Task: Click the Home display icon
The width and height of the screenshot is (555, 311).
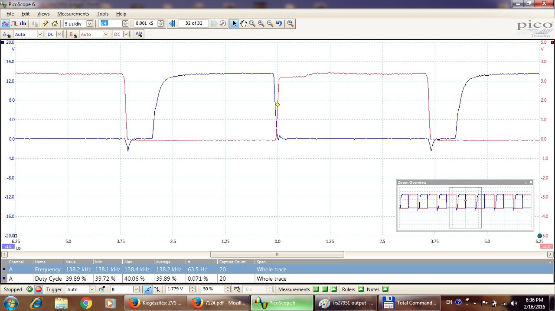Action: 55,23
